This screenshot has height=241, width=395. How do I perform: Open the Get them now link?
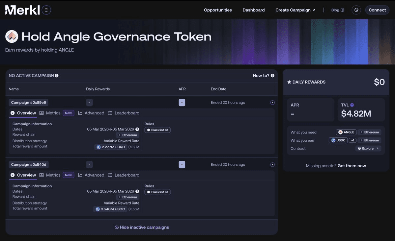pos(352,166)
